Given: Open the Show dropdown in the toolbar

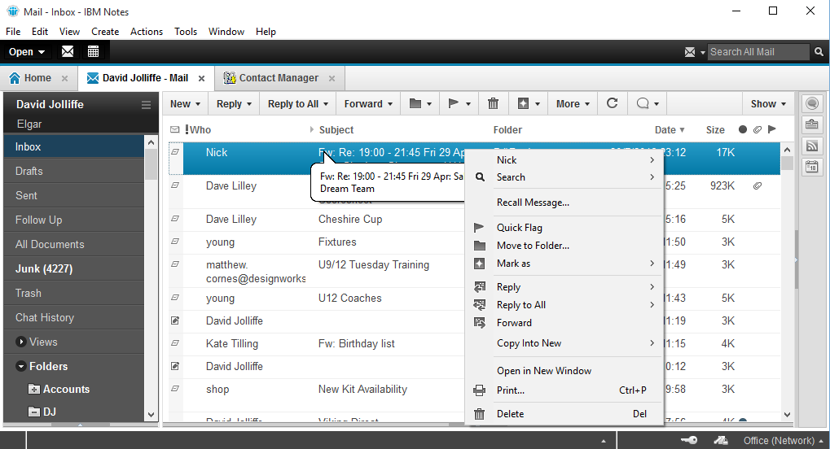Looking at the screenshot, I should 768,103.
